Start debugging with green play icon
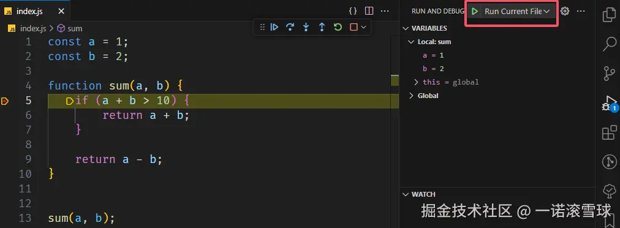This screenshot has width=620, height=228. (475, 11)
